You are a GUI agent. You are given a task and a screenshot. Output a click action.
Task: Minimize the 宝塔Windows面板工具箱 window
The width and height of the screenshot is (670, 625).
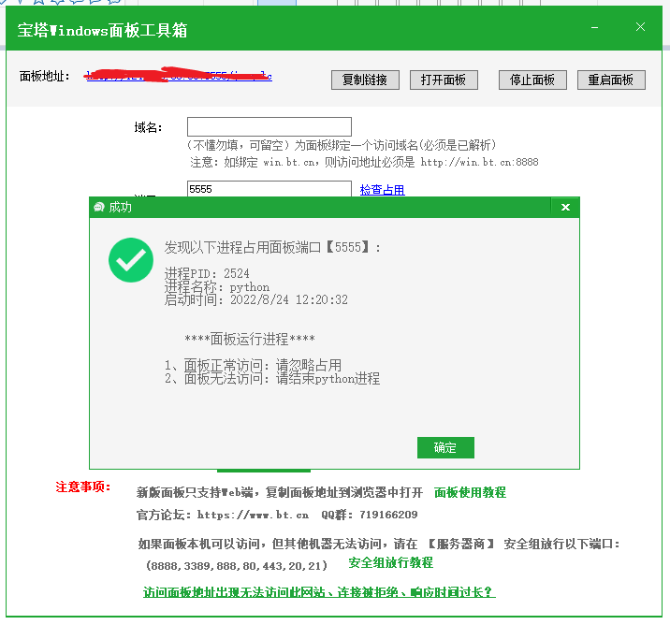pos(594,27)
